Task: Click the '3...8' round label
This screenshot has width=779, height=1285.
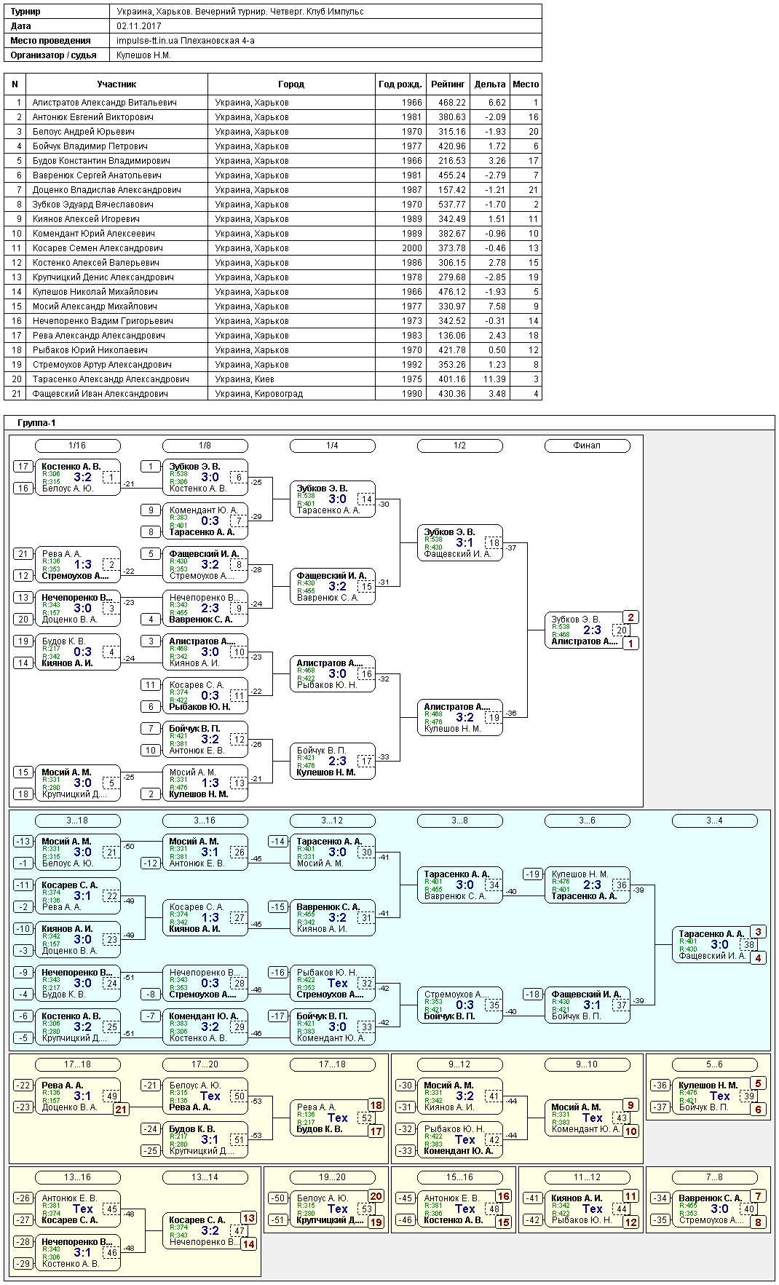Action: coord(459,821)
